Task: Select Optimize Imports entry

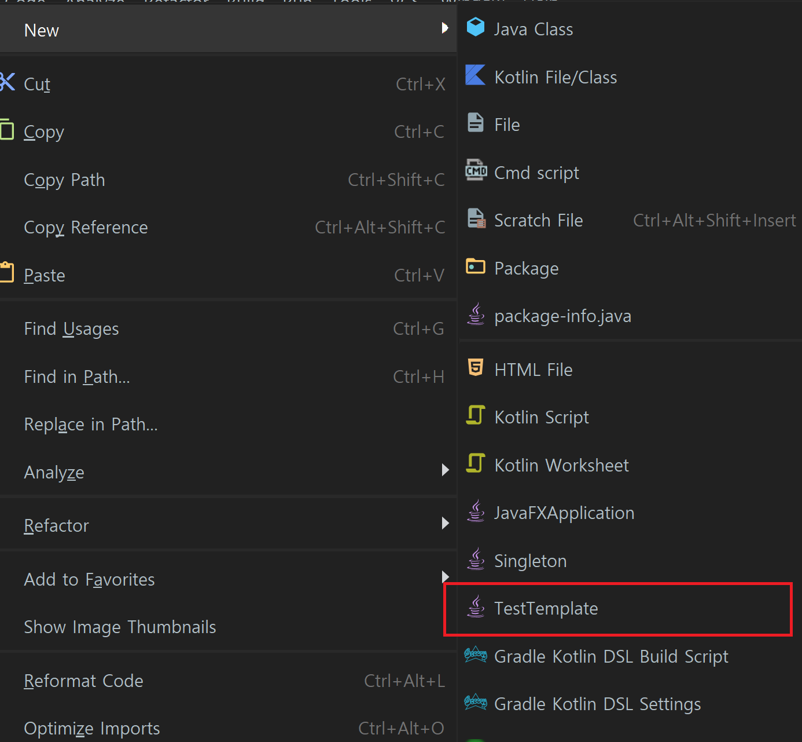Action: pos(228,728)
